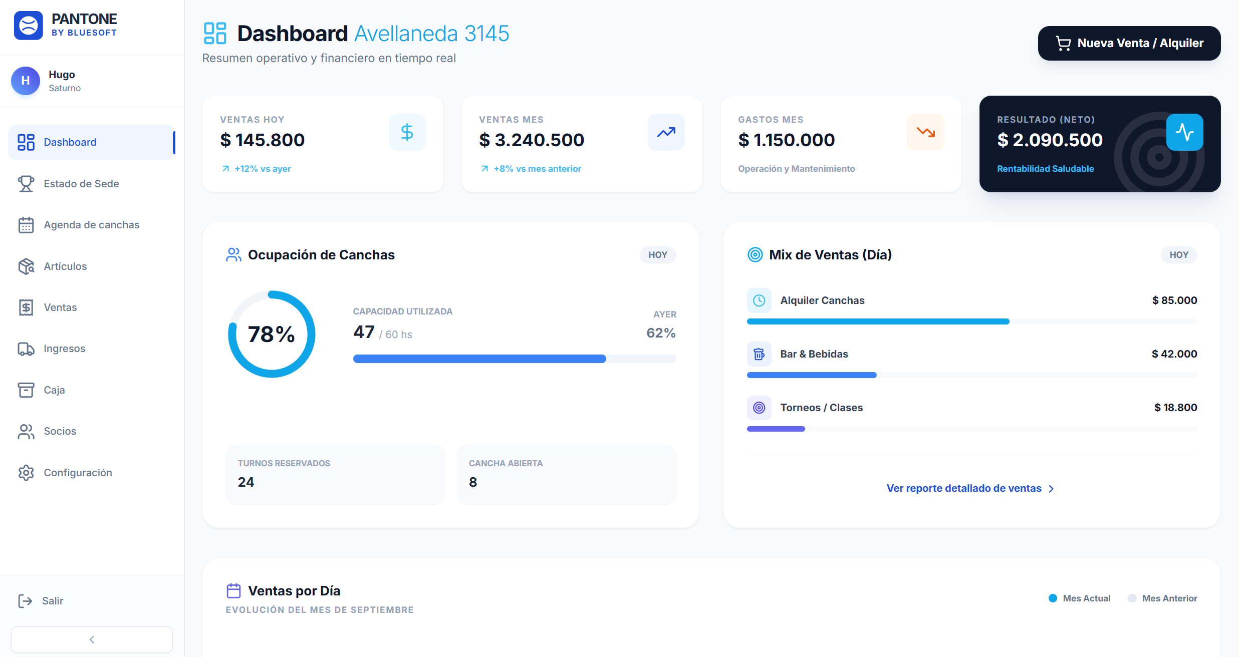The image size is (1239, 657).
Task: Open the Caja section icon
Action: 26,390
